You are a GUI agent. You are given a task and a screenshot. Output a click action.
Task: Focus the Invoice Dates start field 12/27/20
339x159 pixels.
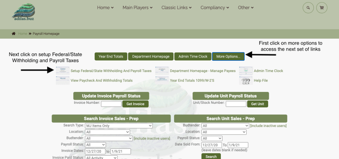click(x=95, y=151)
